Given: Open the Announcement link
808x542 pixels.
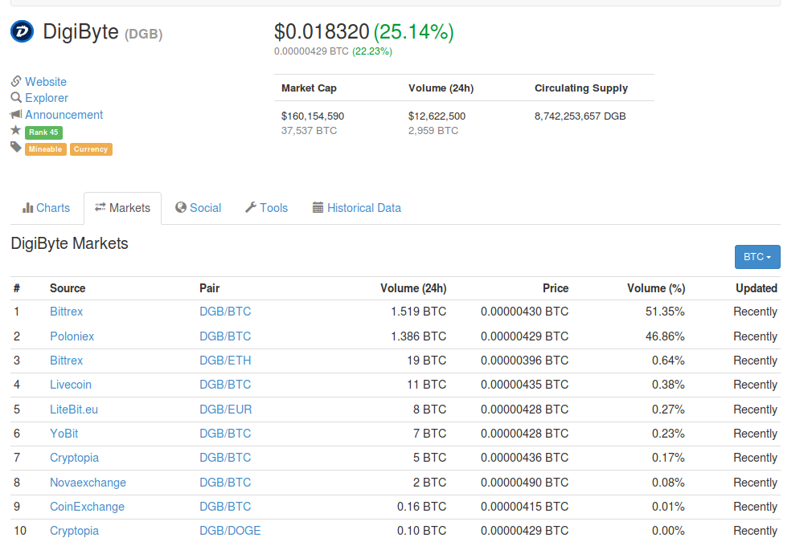Looking at the screenshot, I should [64, 115].
